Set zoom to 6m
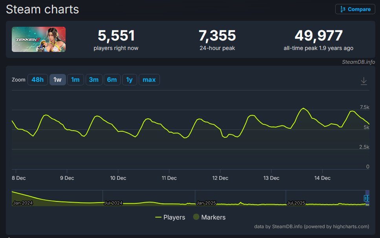 point(112,79)
